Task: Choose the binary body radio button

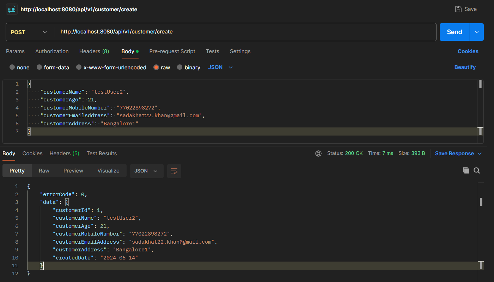Action: pyautogui.click(x=180, y=67)
